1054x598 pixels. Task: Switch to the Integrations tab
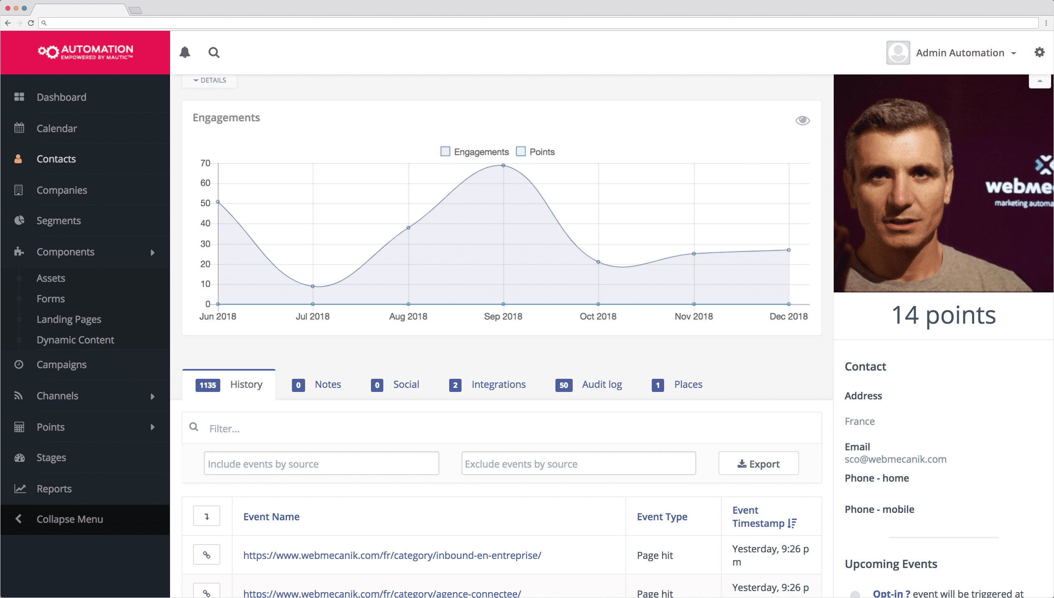[498, 384]
